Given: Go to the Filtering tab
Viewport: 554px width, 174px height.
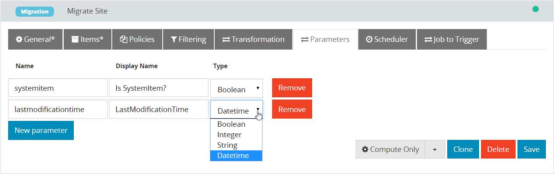Looking at the screenshot, I should pos(188,39).
